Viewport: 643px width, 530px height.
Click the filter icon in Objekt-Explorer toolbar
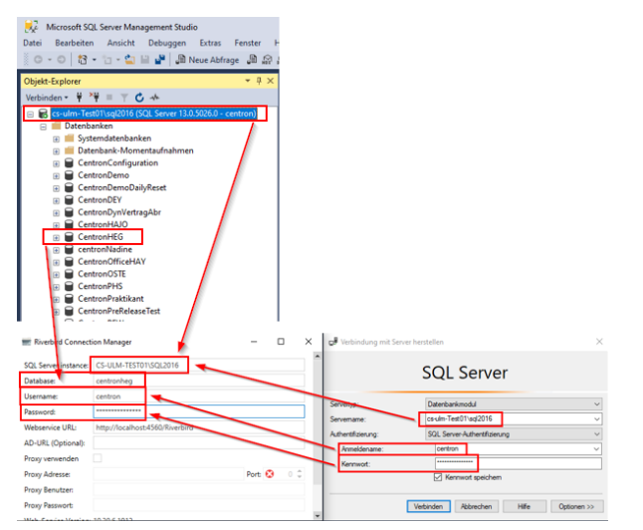click(x=125, y=98)
